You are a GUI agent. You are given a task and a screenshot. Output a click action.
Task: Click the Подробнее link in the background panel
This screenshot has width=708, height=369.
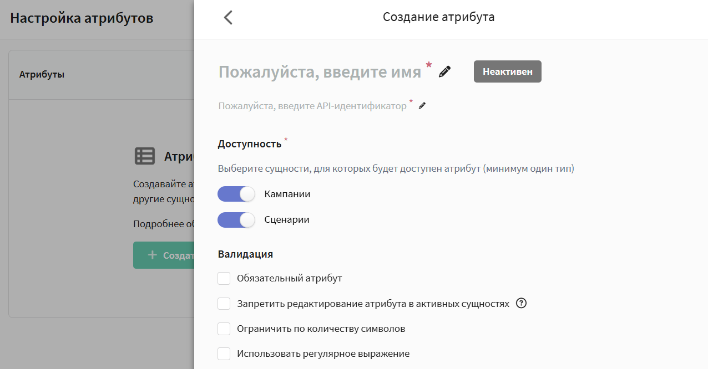[163, 224]
